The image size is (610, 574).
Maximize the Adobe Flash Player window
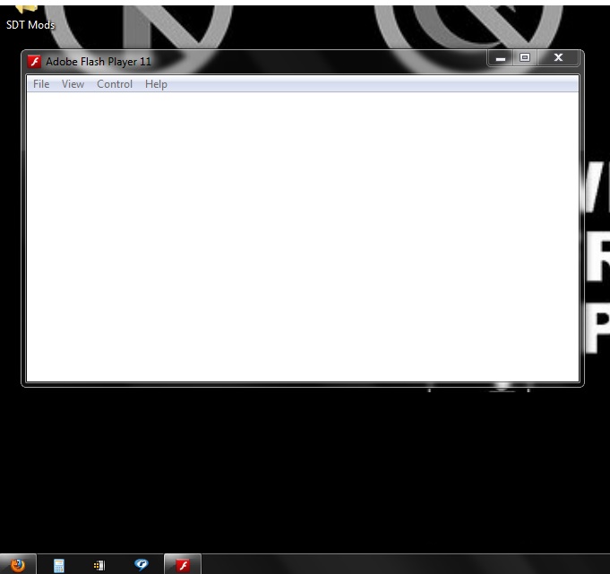point(525,58)
